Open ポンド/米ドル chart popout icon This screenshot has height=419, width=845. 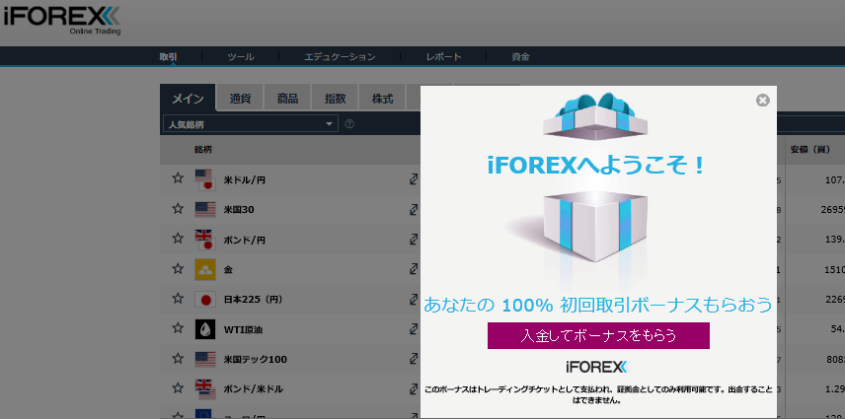[414, 388]
